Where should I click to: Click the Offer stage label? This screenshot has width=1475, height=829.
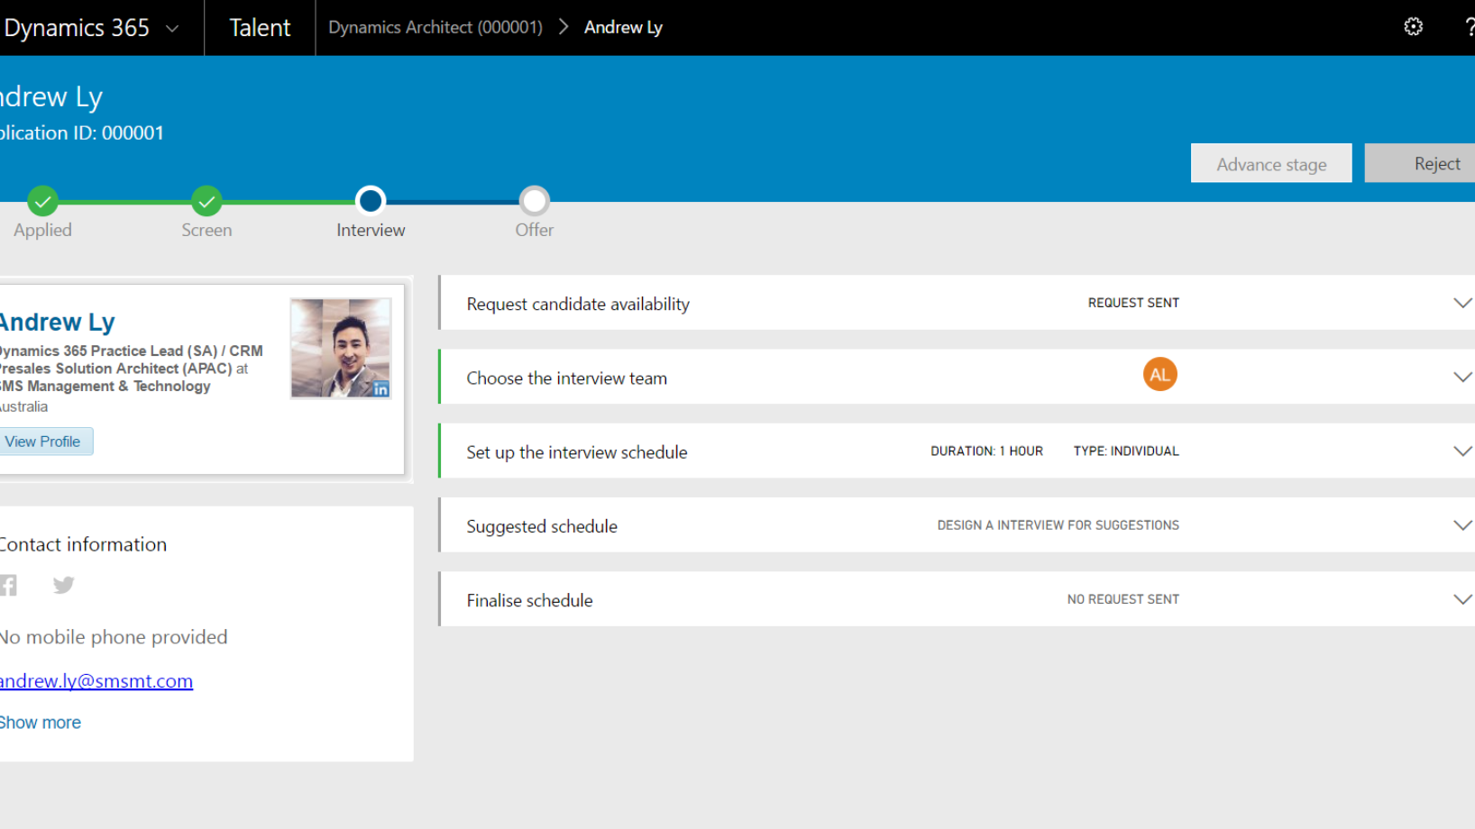[x=535, y=230]
